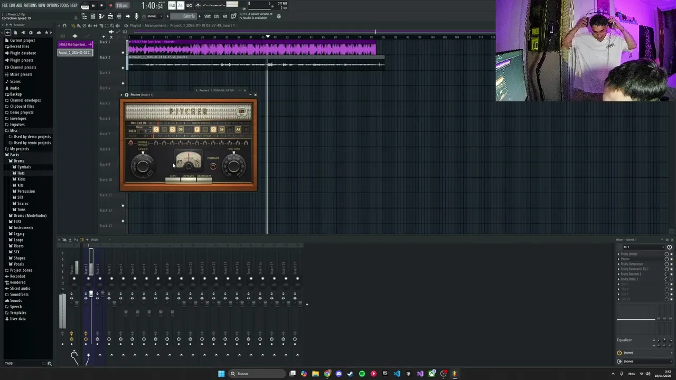The width and height of the screenshot is (676, 380).
Task: Click the Pitcher SPEED knob
Action: tap(143, 166)
